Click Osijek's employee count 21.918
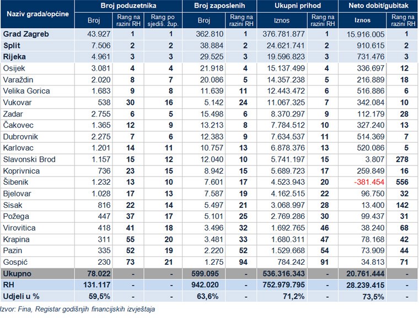 pyautogui.click(x=212, y=68)
